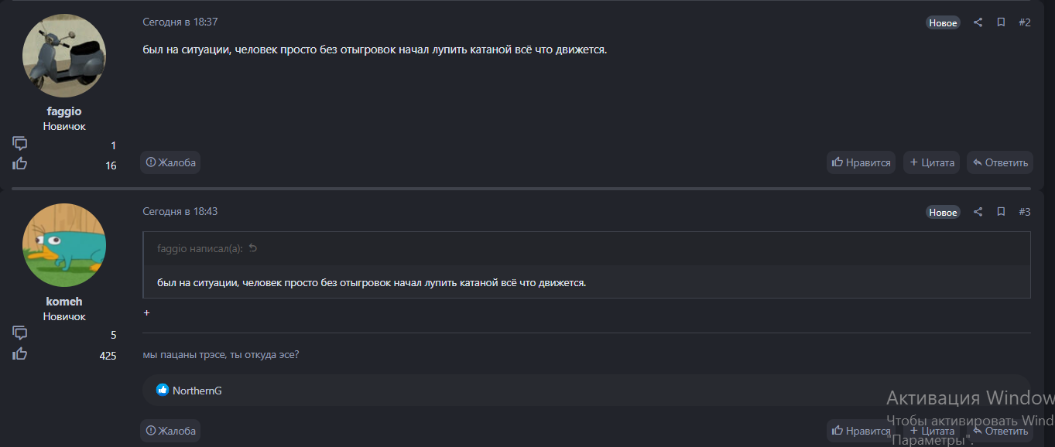The width and height of the screenshot is (1055, 447).
Task: Click the share icon on post #3
Action: point(978,212)
